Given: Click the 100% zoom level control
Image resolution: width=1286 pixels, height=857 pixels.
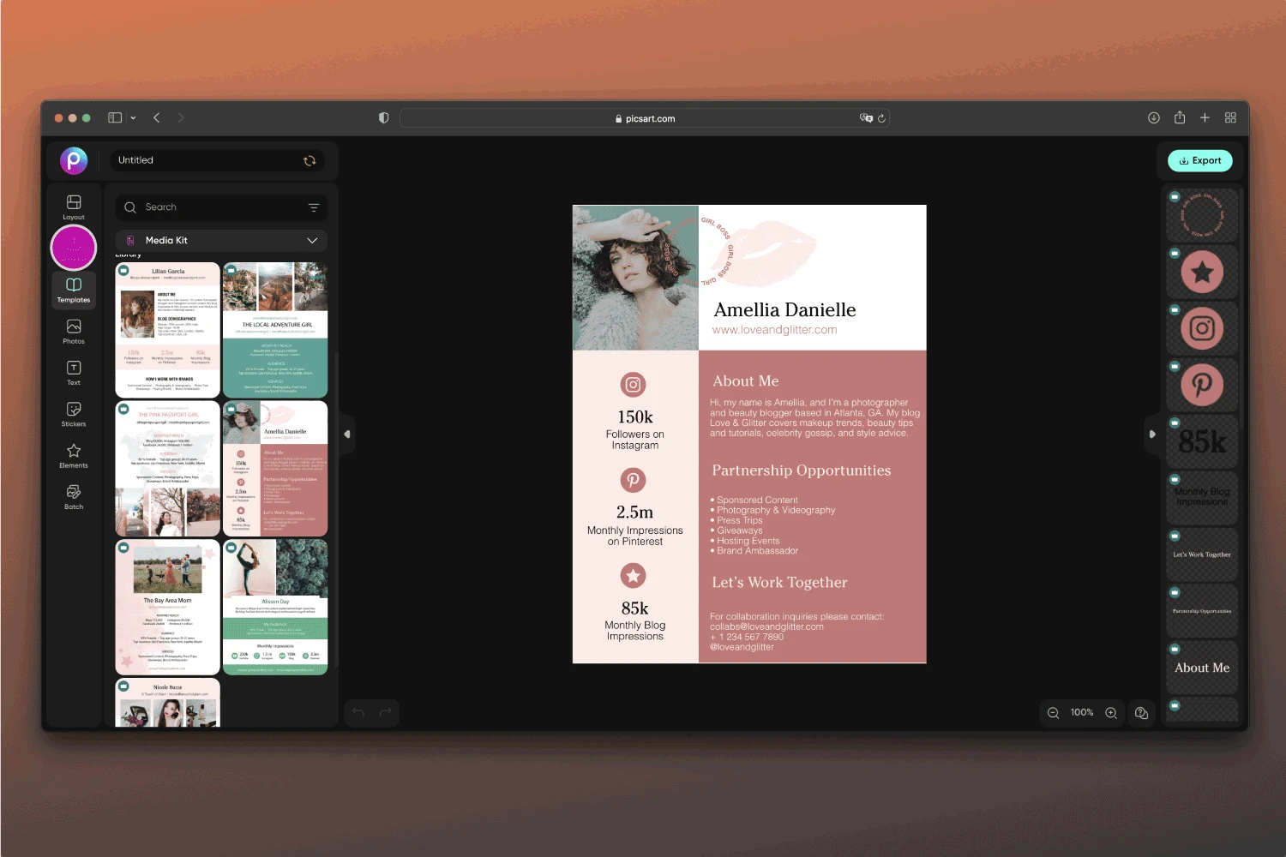Looking at the screenshot, I should click(x=1081, y=712).
